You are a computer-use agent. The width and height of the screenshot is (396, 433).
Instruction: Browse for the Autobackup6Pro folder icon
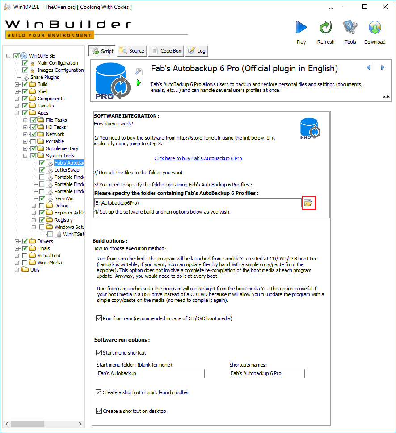tap(308, 203)
